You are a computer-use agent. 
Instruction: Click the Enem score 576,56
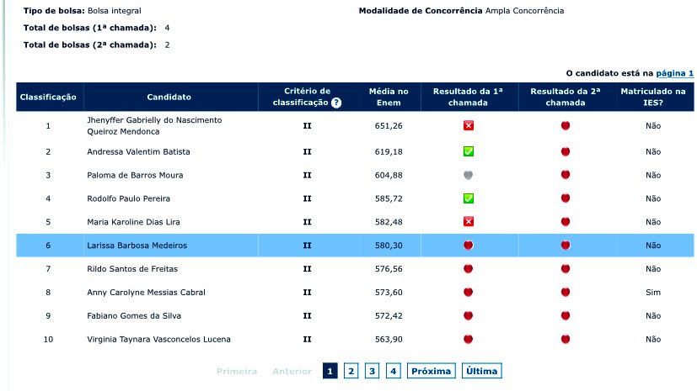pos(389,269)
